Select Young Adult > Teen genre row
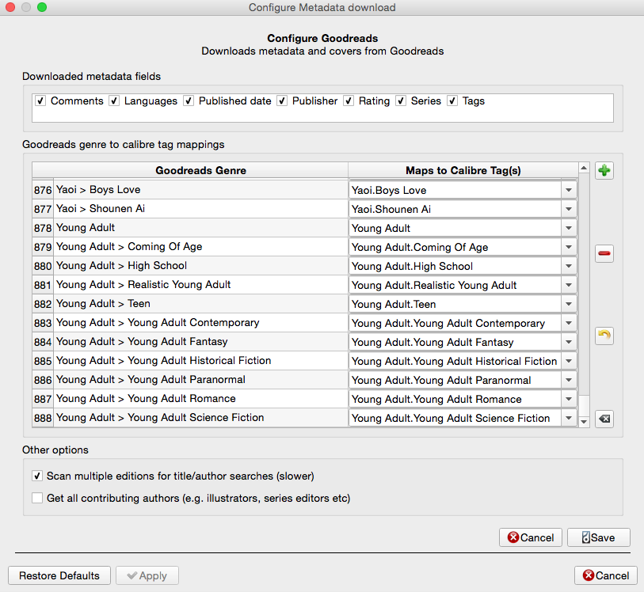644x592 pixels. coord(200,304)
